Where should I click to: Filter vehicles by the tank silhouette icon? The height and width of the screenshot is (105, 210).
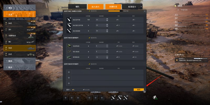[x=7, y=19]
